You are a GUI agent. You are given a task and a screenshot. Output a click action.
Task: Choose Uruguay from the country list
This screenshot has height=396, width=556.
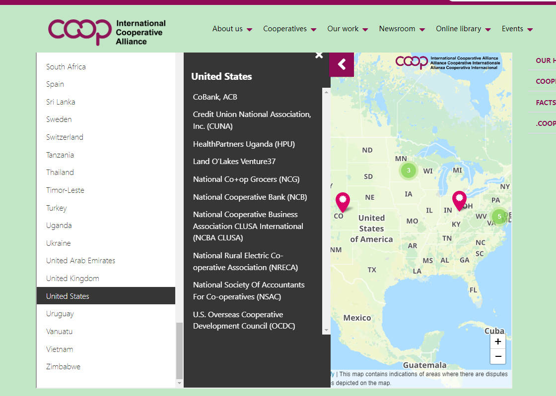(60, 314)
